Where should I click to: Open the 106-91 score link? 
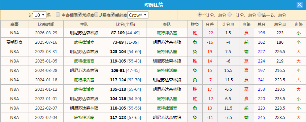coord(118,70)
